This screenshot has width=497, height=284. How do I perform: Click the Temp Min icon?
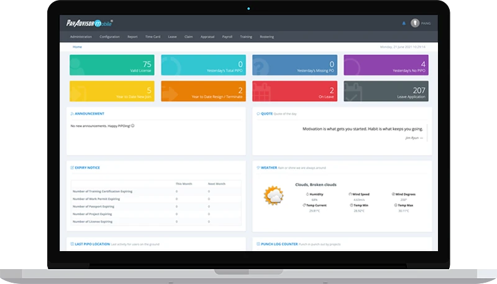pyautogui.click(x=351, y=205)
